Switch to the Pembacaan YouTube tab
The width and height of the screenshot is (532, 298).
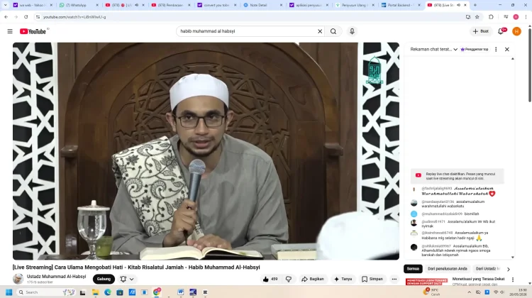[x=170, y=5]
